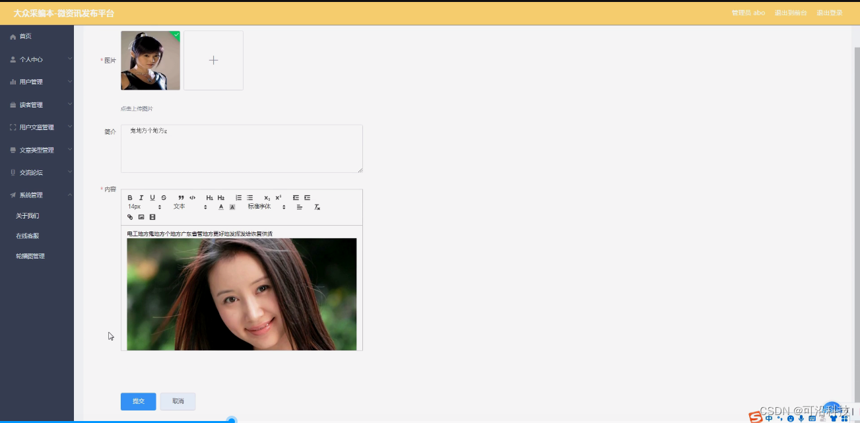The width and height of the screenshot is (860, 423).
Task: Clear text formatting
Action: (x=317, y=207)
